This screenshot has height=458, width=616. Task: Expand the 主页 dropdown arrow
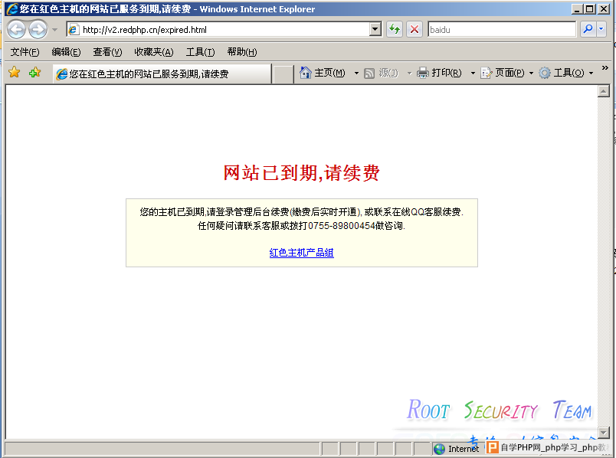click(356, 73)
